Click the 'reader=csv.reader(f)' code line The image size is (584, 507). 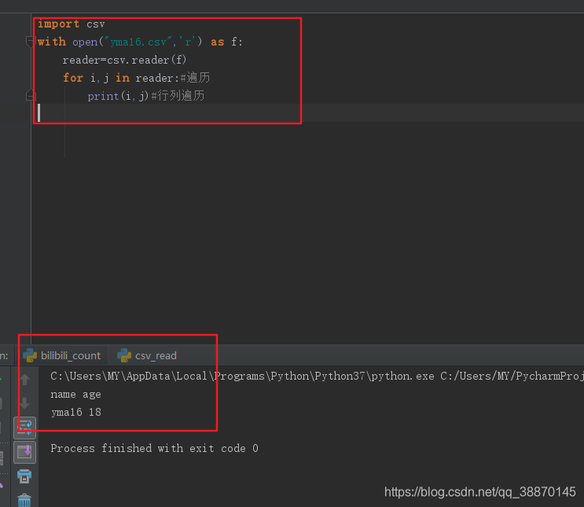click(x=124, y=60)
